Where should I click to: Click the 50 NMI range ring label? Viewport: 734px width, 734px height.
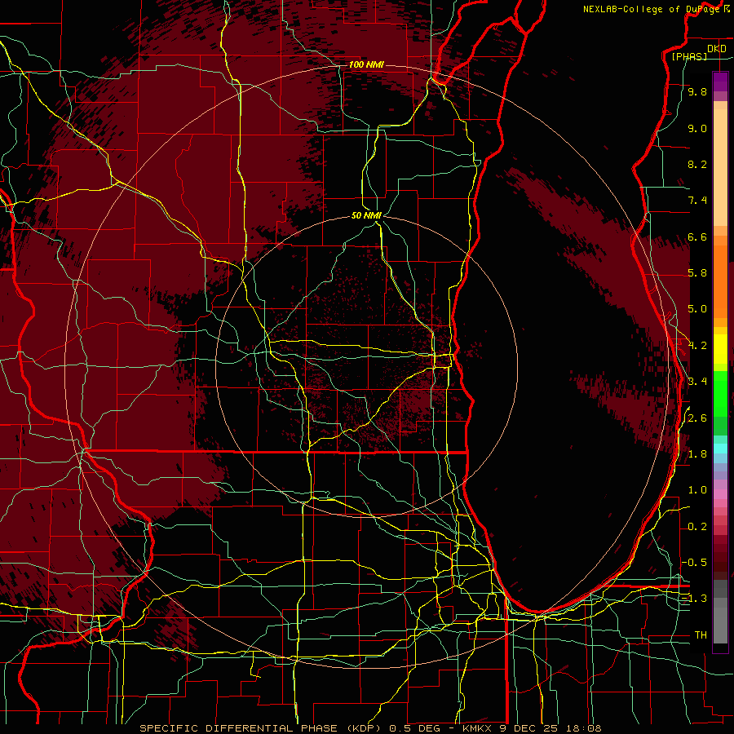pyautogui.click(x=366, y=215)
